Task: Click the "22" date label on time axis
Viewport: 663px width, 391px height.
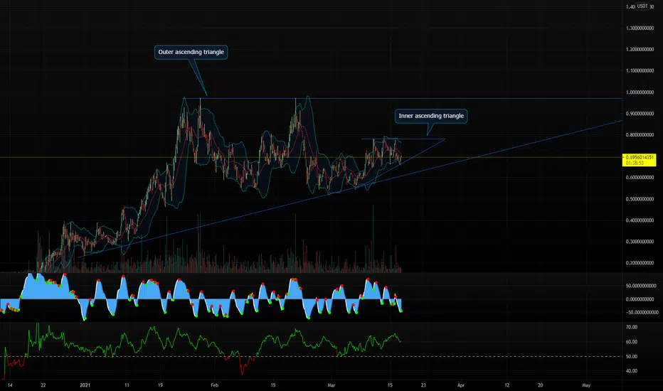Action: pos(43,385)
